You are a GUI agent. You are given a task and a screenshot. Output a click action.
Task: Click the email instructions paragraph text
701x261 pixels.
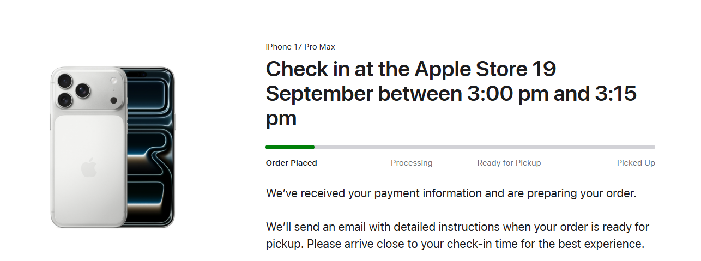tap(457, 235)
